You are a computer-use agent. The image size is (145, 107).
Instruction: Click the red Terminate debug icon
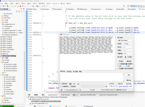pos(20,6)
